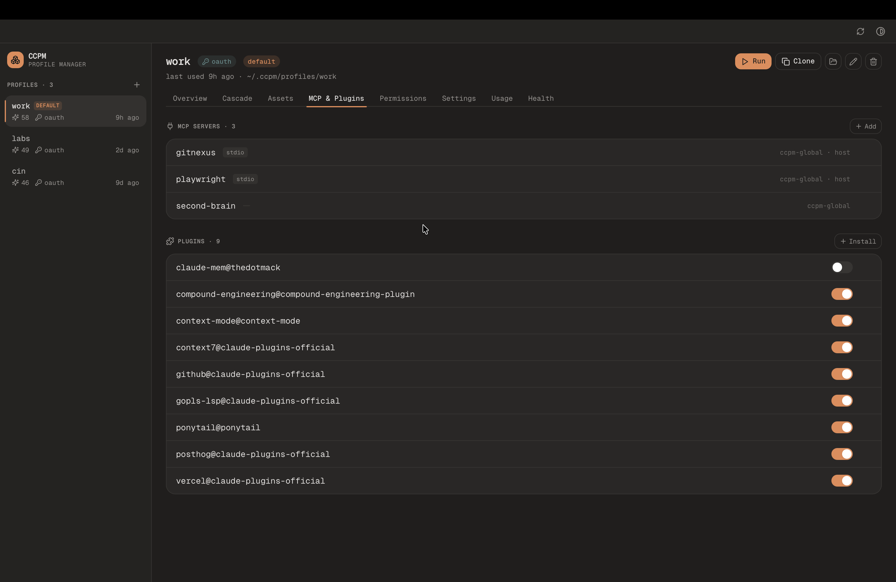This screenshot has height=582, width=896.
Task: Click ccpm-global label on second-brain row
Action: [x=828, y=206]
